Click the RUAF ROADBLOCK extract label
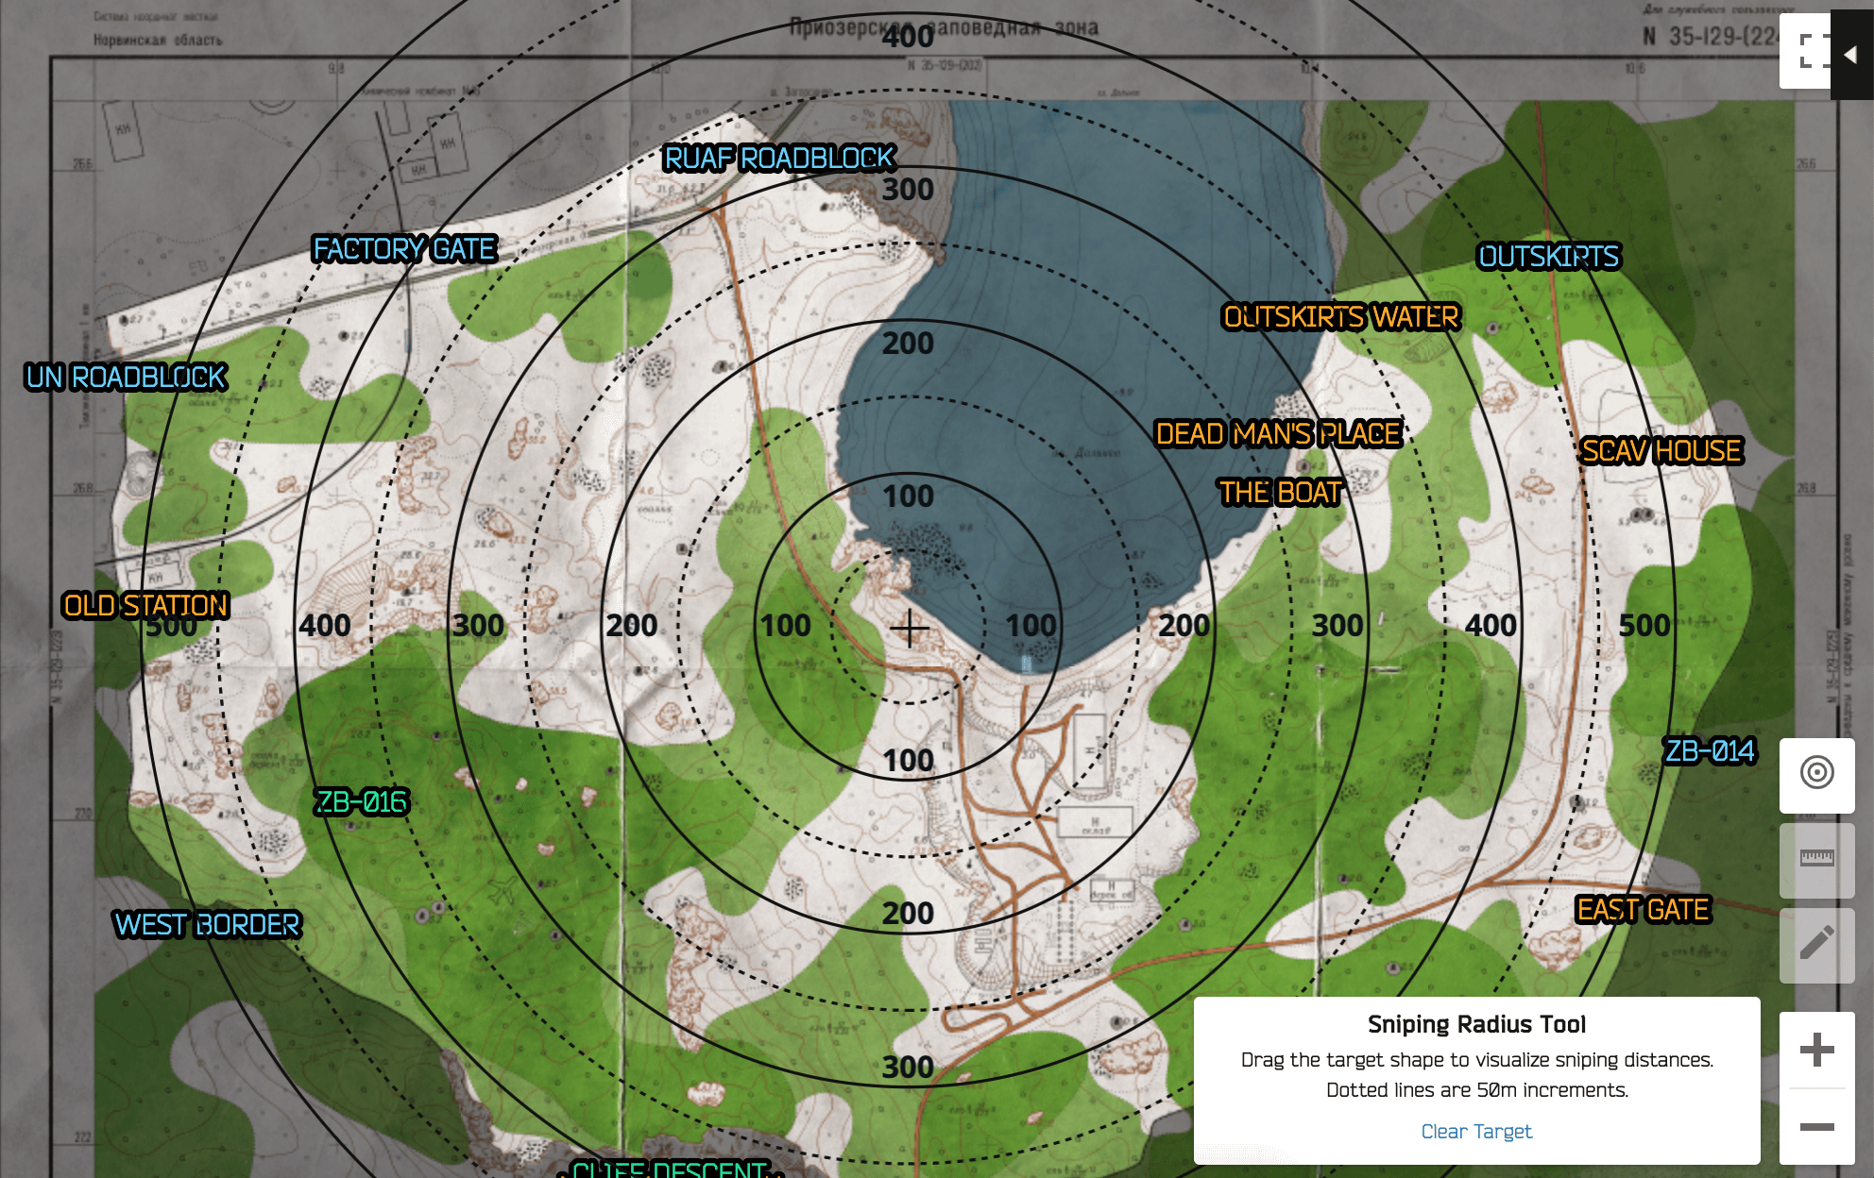 tap(778, 159)
